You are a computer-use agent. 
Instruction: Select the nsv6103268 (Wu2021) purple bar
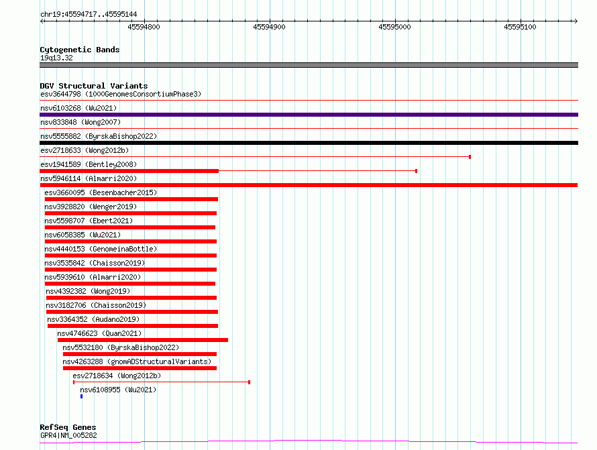point(309,115)
